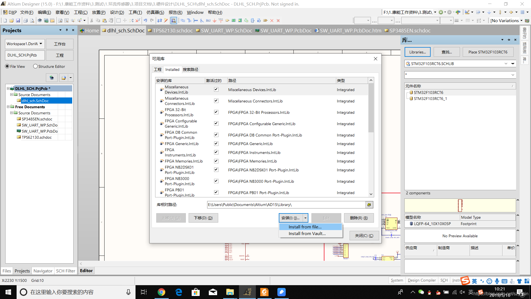This screenshot has width=531, height=299.
Task: Open the No Variations dropdown
Action: point(521,20)
